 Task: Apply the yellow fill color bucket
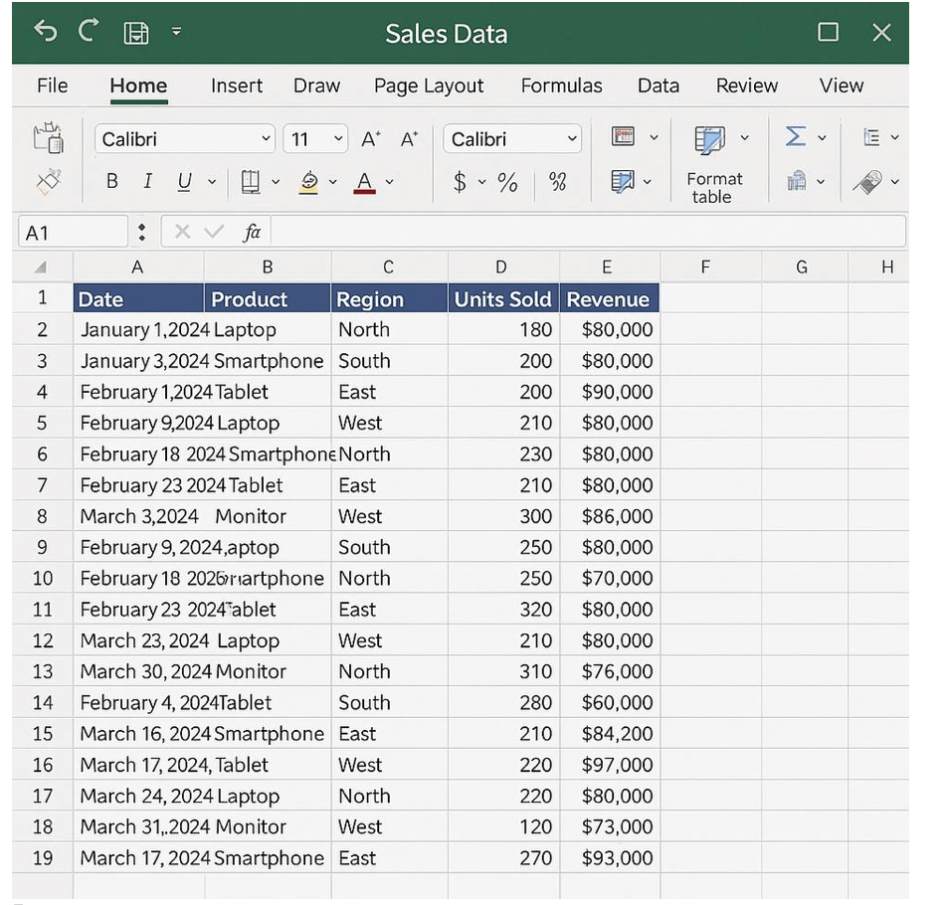click(308, 182)
